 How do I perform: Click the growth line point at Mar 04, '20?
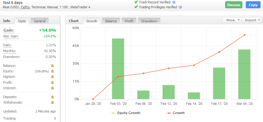pos(245,35)
